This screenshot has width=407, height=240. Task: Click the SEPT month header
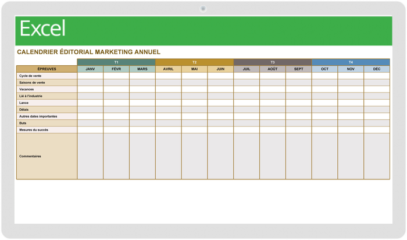[x=298, y=69]
